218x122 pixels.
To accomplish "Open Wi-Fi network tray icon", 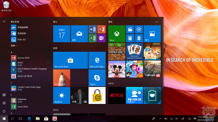I will click(171, 119).
